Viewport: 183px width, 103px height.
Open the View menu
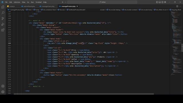click(x=23, y=2)
